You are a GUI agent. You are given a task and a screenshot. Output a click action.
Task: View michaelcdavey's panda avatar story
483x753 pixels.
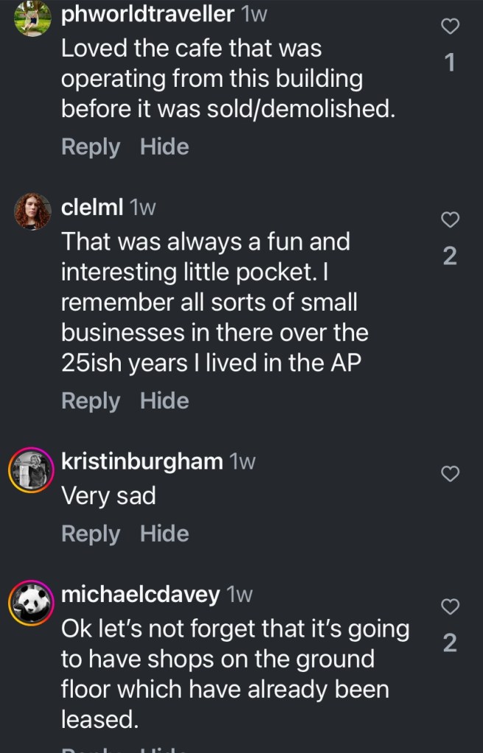click(x=32, y=603)
